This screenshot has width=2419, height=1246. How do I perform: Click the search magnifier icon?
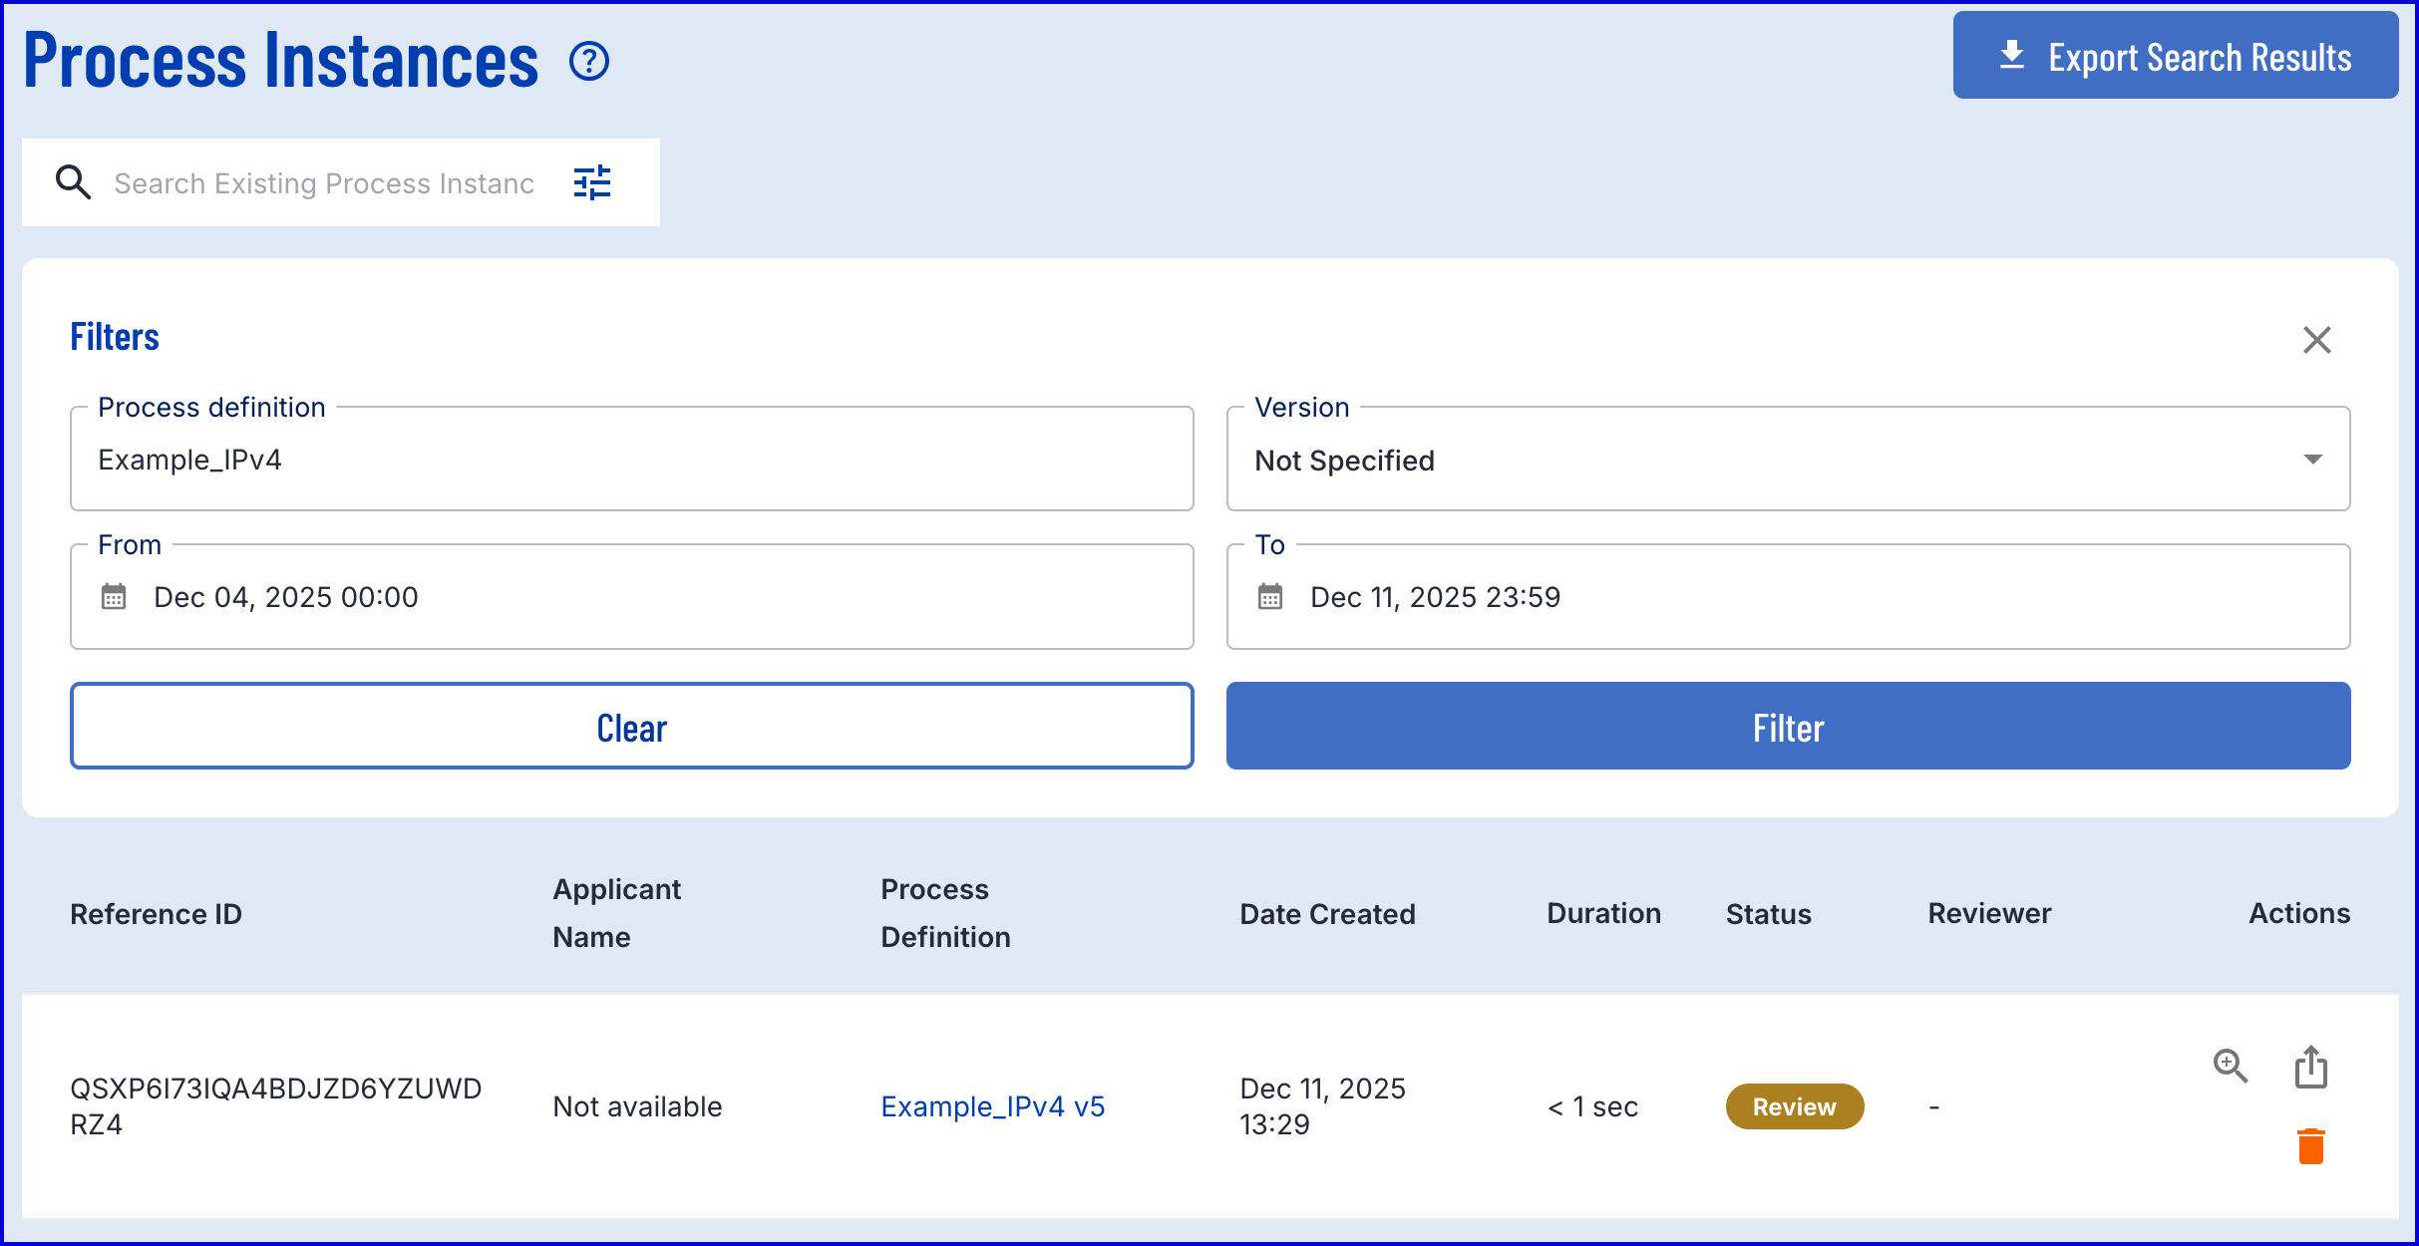click(73, 182)
